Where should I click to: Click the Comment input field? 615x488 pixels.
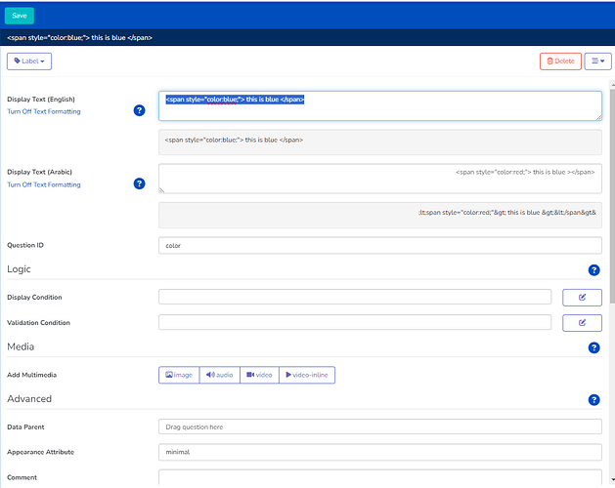pos(380,478)
